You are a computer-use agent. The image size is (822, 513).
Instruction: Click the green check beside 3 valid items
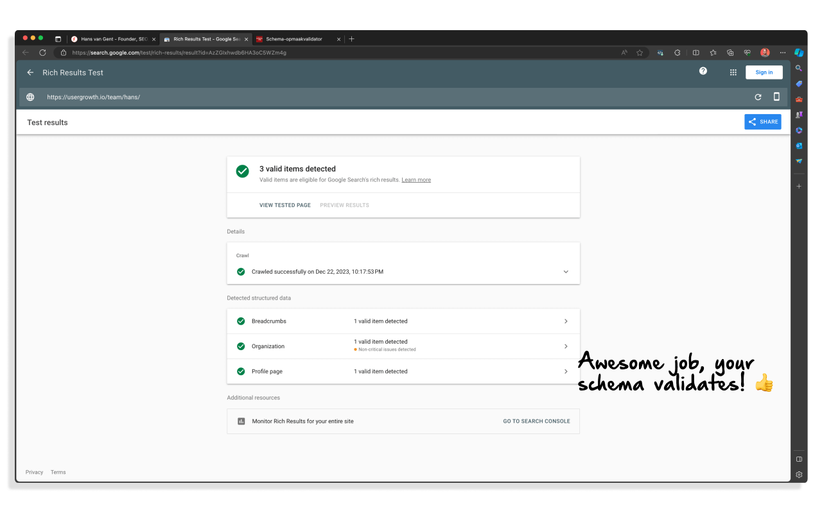pos(243,171)
